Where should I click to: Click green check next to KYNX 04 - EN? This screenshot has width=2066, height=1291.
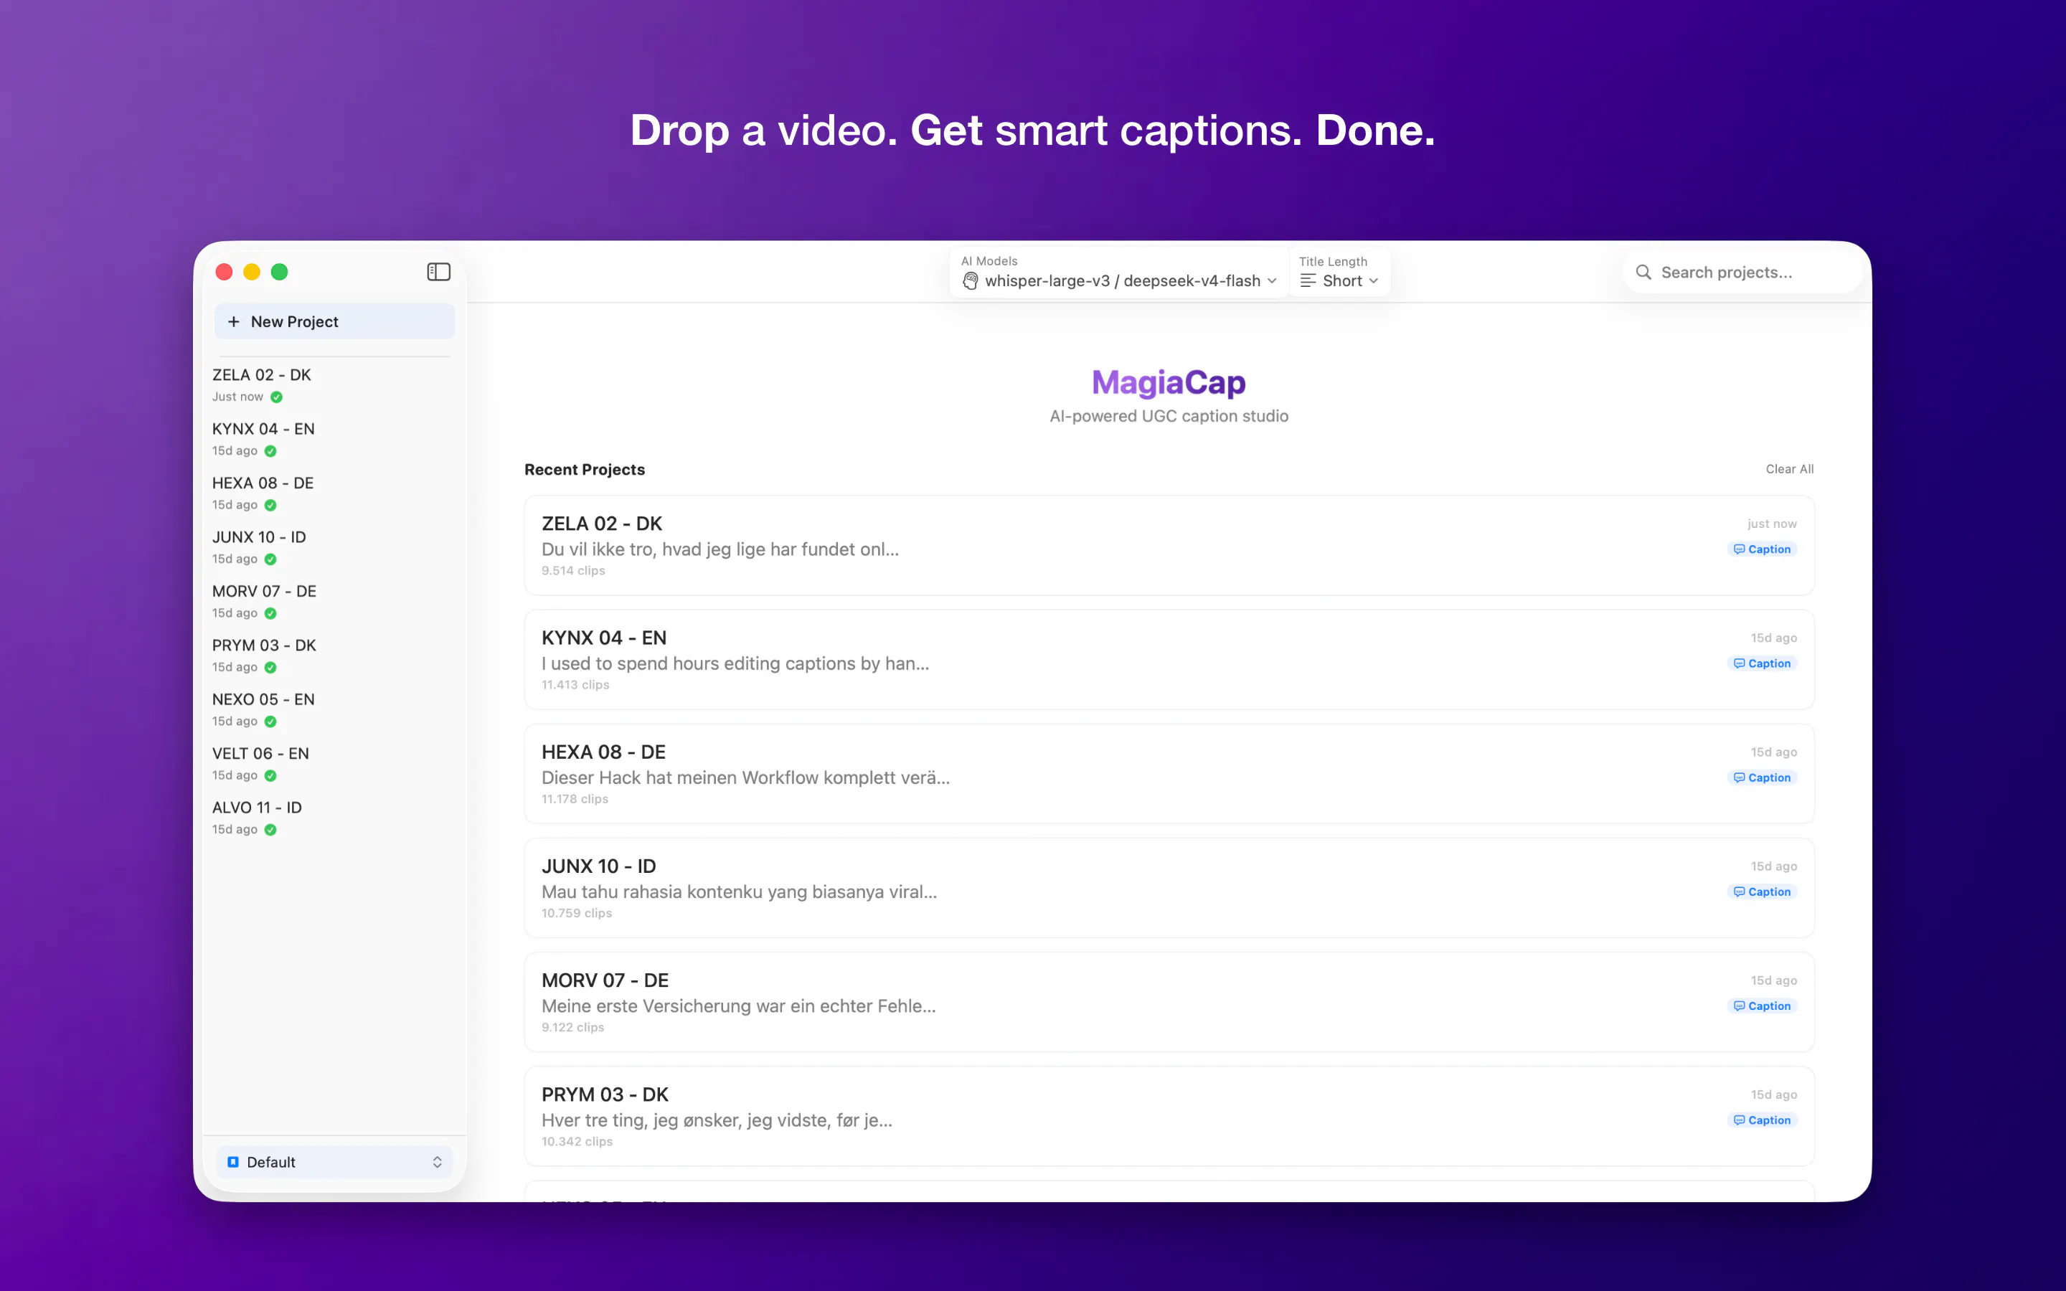(270, 451)
